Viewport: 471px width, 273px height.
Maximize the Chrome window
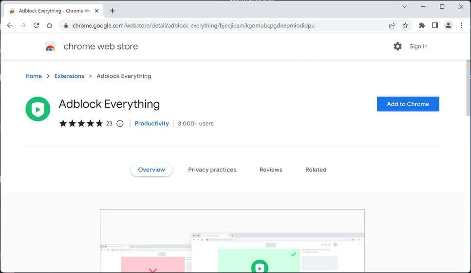[x=442, y=7]
